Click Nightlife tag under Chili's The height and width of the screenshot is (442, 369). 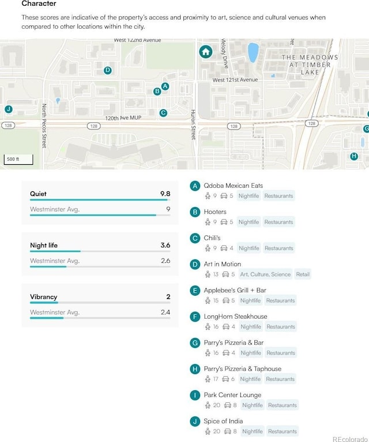point(249,248)
